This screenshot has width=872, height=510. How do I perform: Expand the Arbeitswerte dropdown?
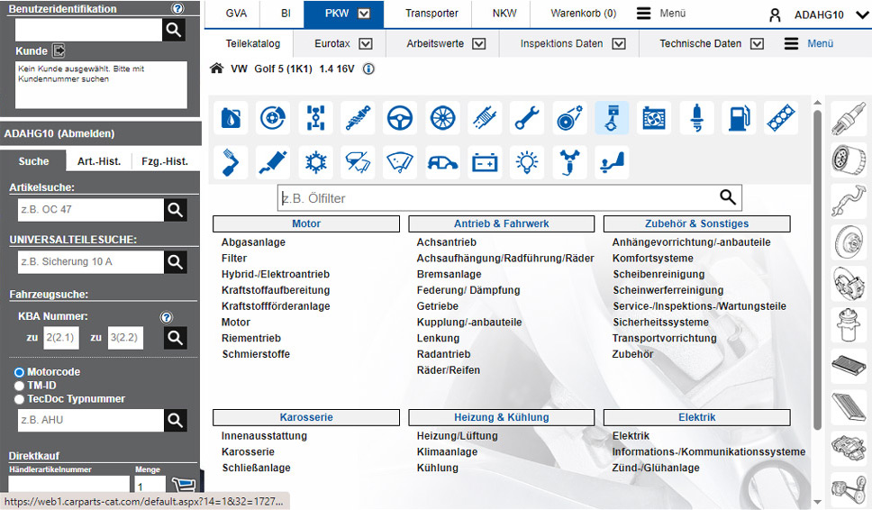pyautogui.click(x=479, y=43)
